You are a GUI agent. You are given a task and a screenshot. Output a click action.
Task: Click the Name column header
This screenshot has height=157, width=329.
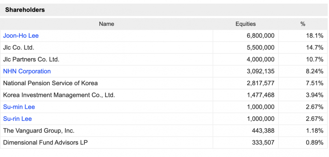tap(106, 24)
